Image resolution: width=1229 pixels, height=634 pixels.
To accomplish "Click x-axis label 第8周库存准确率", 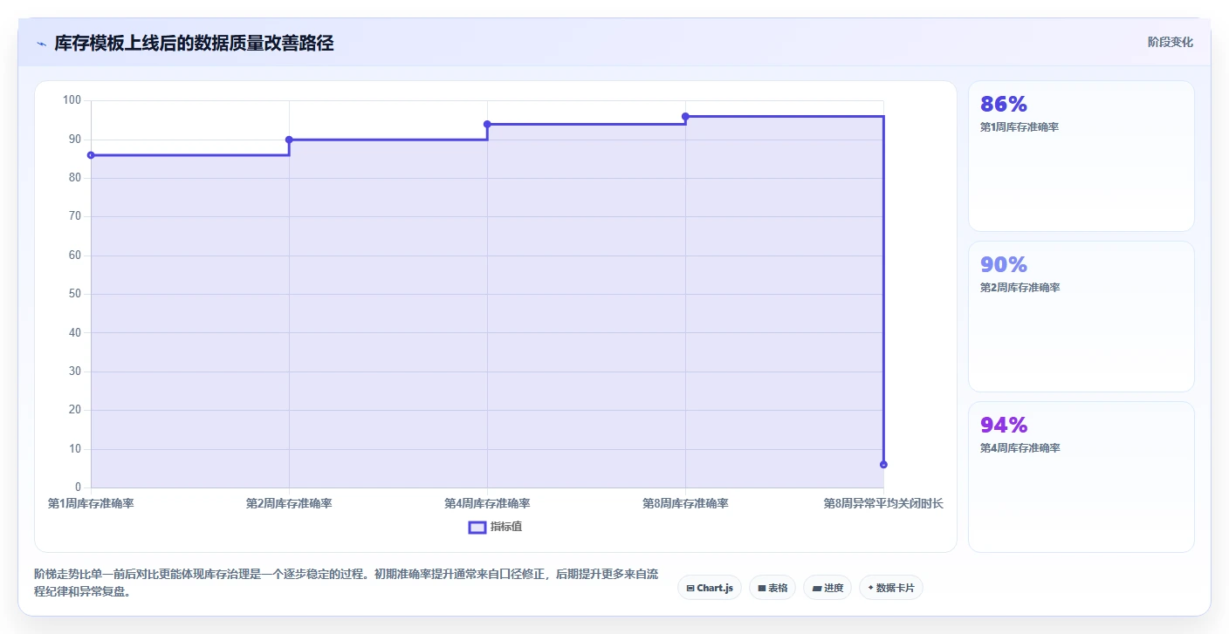I will [x=685, y=503].
